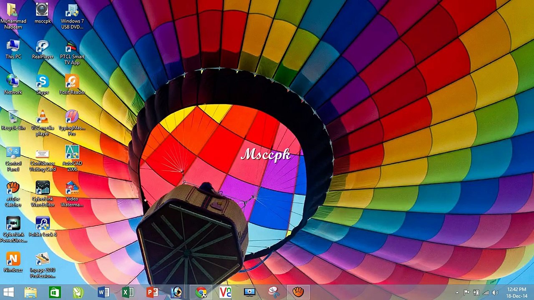Select the Inpage 2010 Professional shortcut
The width and height of the screenshot is (534, 300).
pos(43,265)
